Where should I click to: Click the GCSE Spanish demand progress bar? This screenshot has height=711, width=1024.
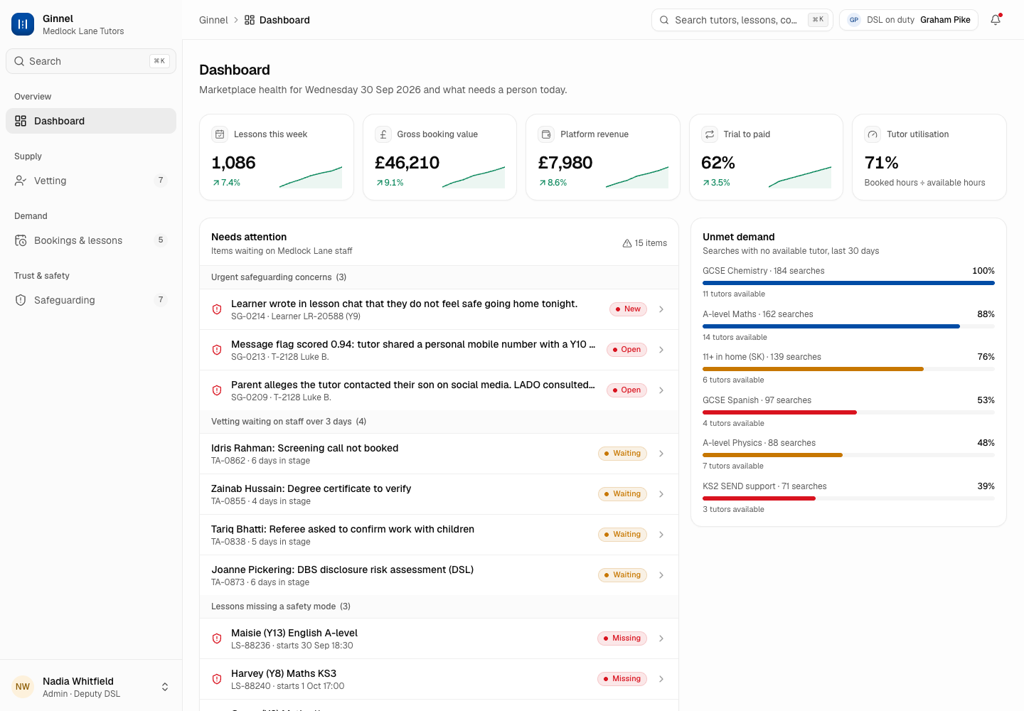(848, 412)
